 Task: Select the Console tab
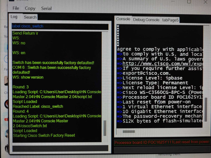point(123,19)
